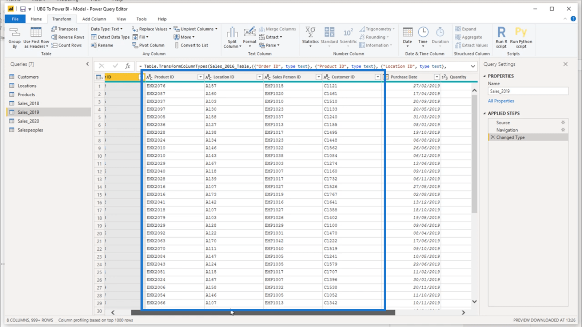Open Power Query help icon

pos(573,19)
